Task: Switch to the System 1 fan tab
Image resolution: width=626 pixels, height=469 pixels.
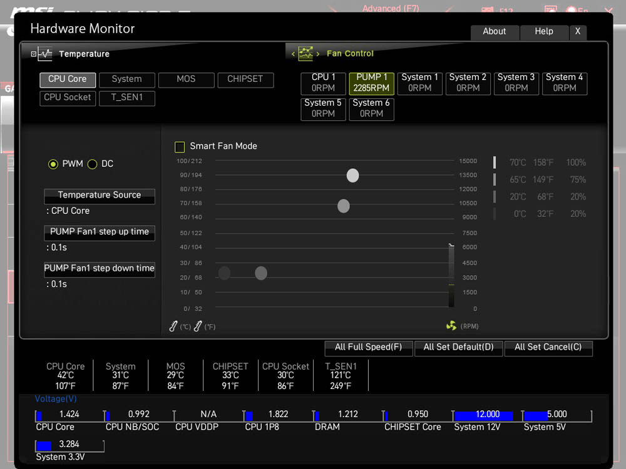Action: click(419, 83)
